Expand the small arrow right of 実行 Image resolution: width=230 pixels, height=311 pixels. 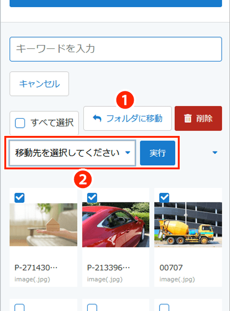(215, 153)
